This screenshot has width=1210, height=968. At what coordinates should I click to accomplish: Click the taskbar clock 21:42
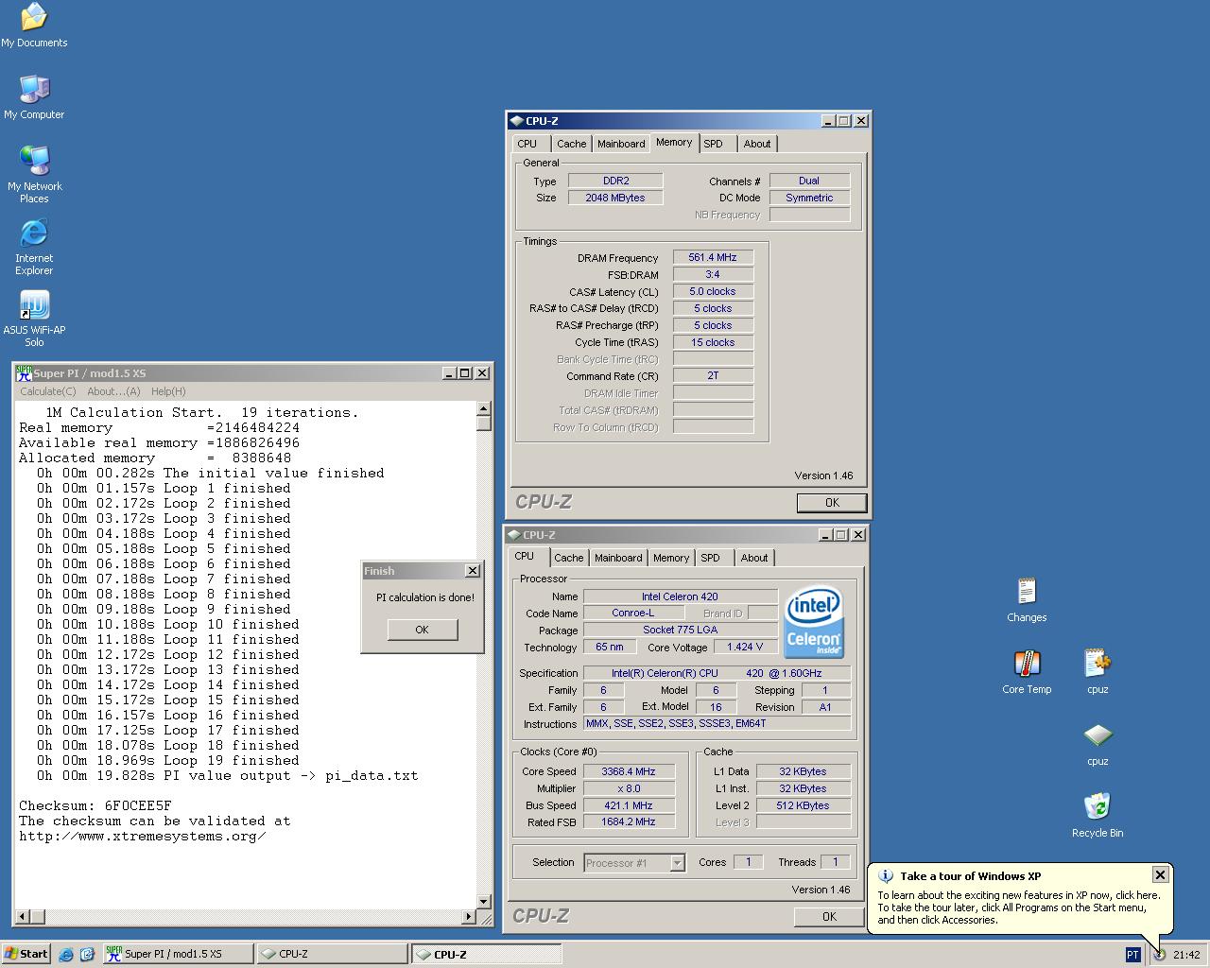pyautogui.click(x=1186, y=955)
